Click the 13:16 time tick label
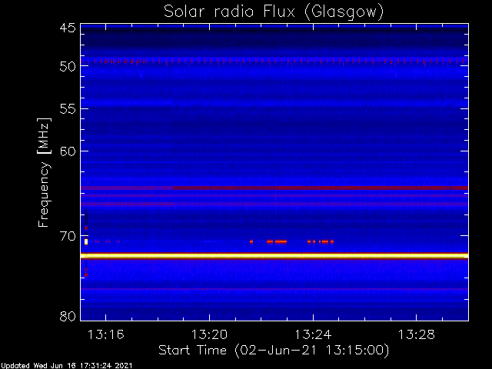Viewport: 492px width, 369px height. 106,334
